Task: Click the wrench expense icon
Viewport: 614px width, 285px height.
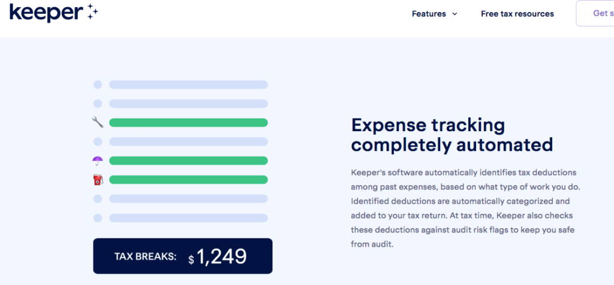Action: point(98,122)
